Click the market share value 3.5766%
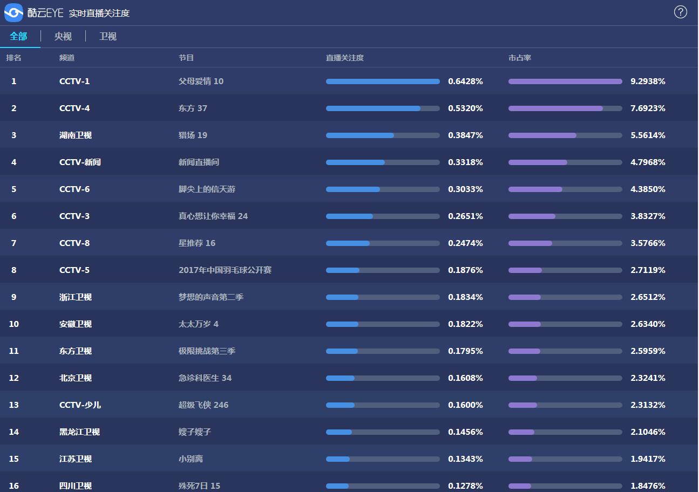The image size is (699, 492). (648, 243)
